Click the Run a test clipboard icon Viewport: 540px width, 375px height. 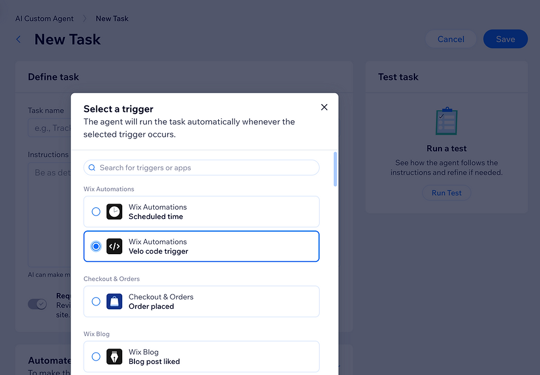[446, 121]
